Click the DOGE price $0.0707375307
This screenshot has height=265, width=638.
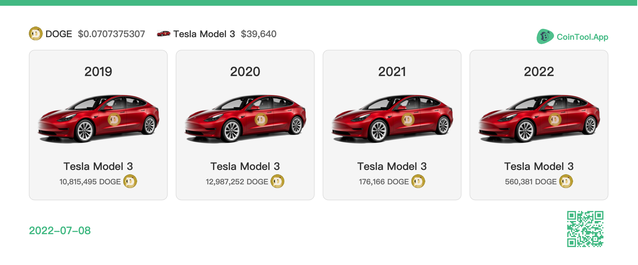click(111, 34)
